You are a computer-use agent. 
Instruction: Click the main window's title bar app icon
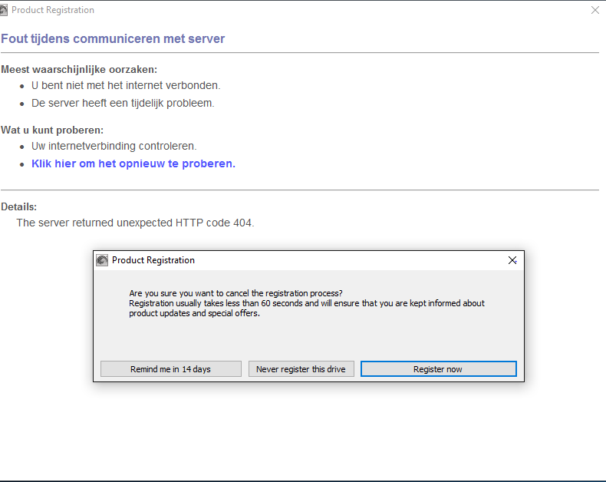5,10
